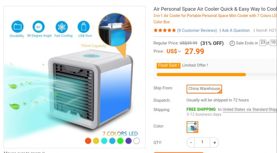
Task: Decrease quantity with the minus button
Action: [191, 143]
